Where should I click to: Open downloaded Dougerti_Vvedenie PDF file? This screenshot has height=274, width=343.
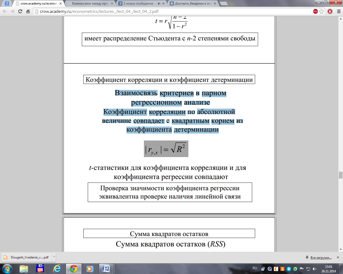[x=27, y=257]
